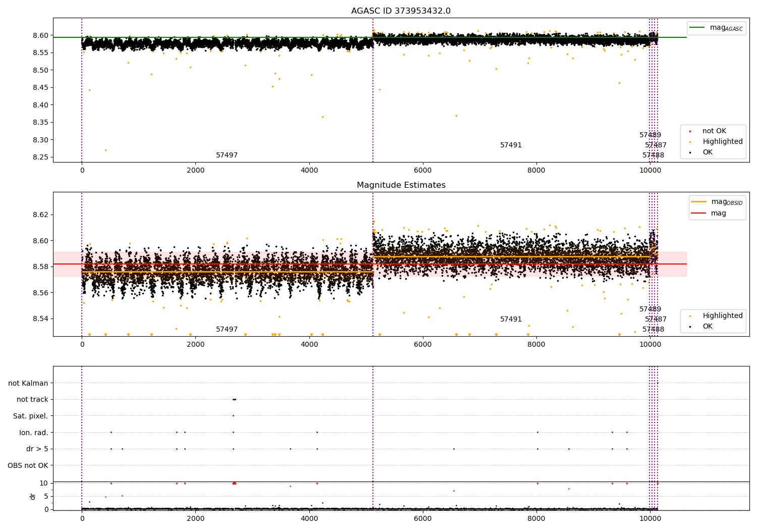Click obsid label 57488 in the AGASC plot
Image resolution: width=757 pixels, height=530 pixels.
(653, 155)
